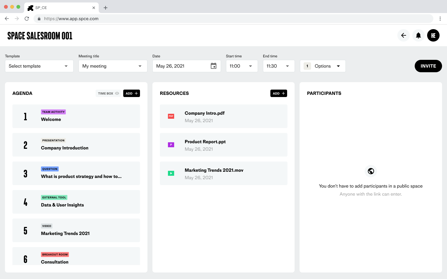Click the back arrow in app header
This screenshot has height=279, width=447.
(403, 35)
